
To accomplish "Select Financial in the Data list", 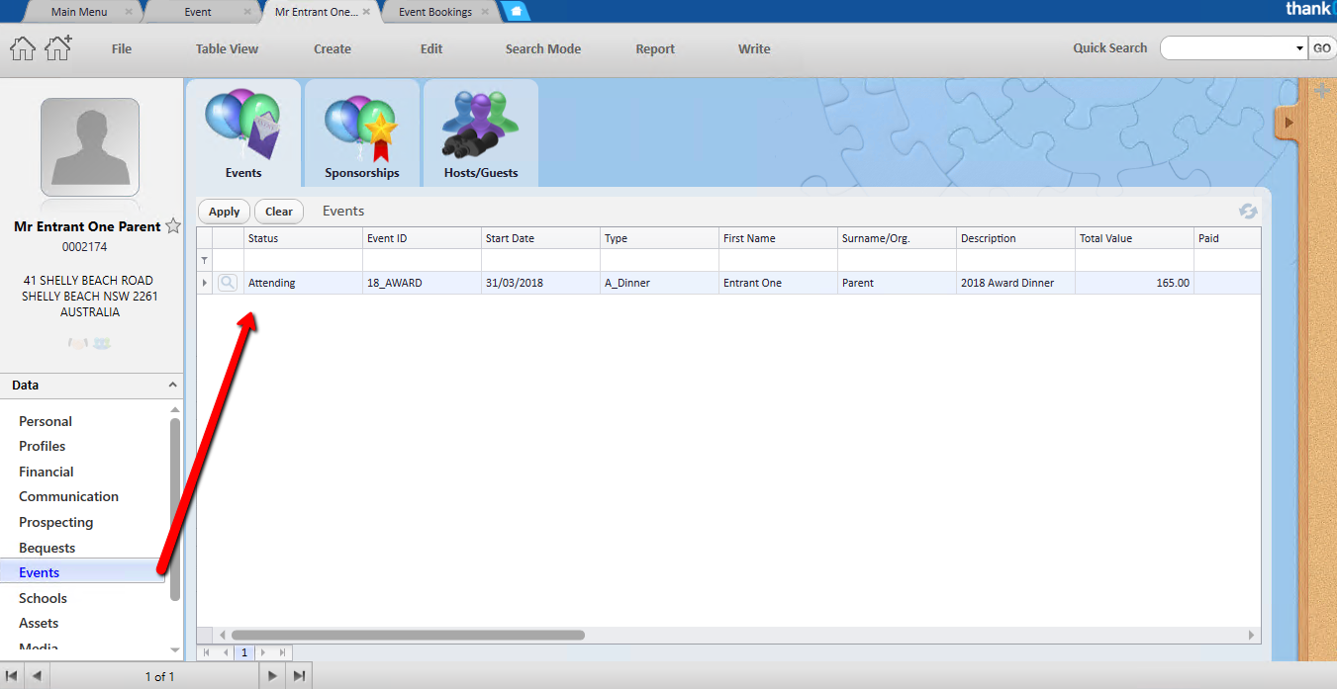I will tap(47, 472).
